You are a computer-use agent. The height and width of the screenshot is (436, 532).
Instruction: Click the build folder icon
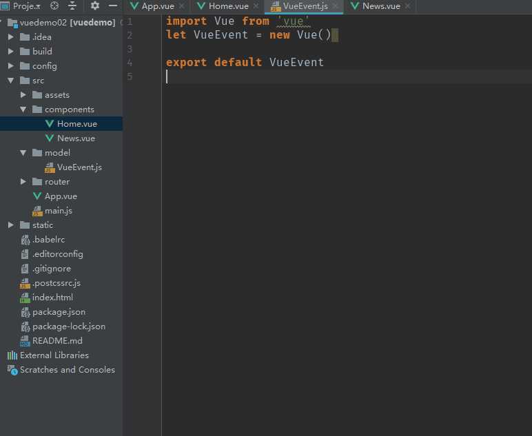tap(25, 51)
